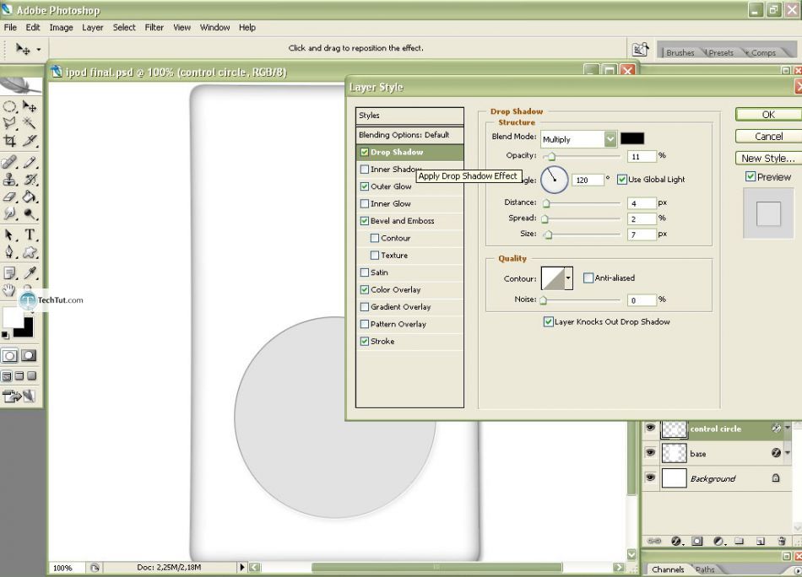
Task: Select the Clone Stamp tool
Action: point(9,180)
